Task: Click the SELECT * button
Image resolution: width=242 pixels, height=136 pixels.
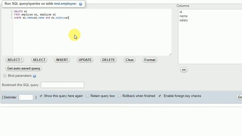Action: click(x=15, y=60)
